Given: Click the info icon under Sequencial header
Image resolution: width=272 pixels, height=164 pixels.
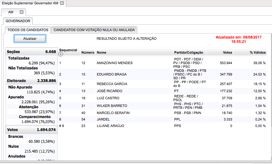Looking at the screenshot, I should point(61,55).
